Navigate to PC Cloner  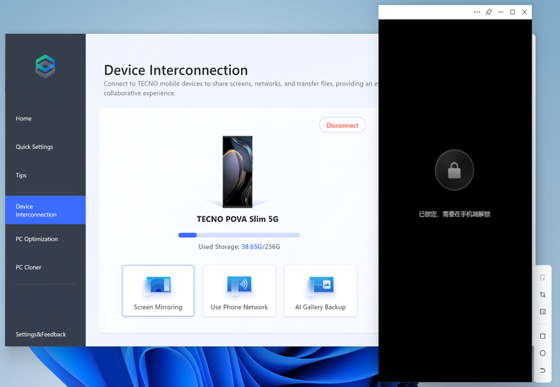[29, 268]
